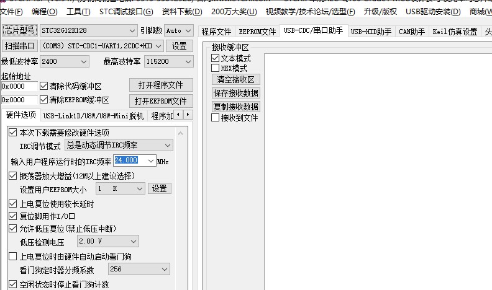Screen dimensions: 492x290
Task: Click the 保存接收数据 button
Action: pos(235,93)
